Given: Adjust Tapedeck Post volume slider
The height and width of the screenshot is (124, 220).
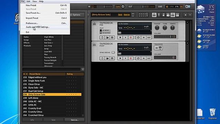Looking at the screenshot, I should coord(165,58).
